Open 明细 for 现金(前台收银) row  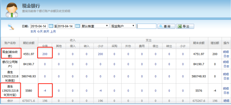point(226,52)
